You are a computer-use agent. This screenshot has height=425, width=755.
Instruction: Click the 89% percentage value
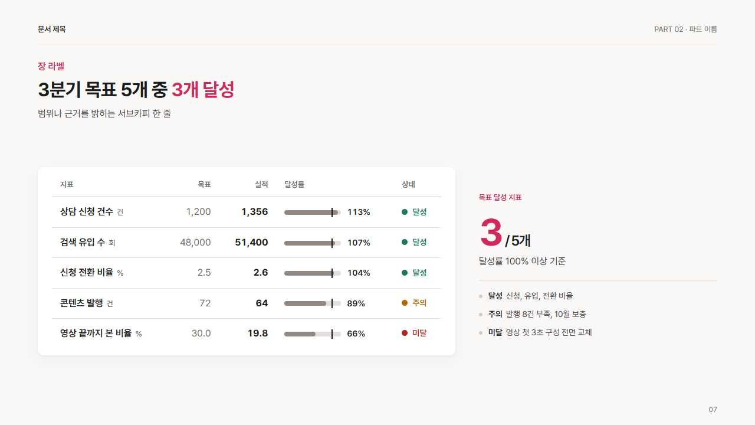pyautogui.click(x=356, y=303)
